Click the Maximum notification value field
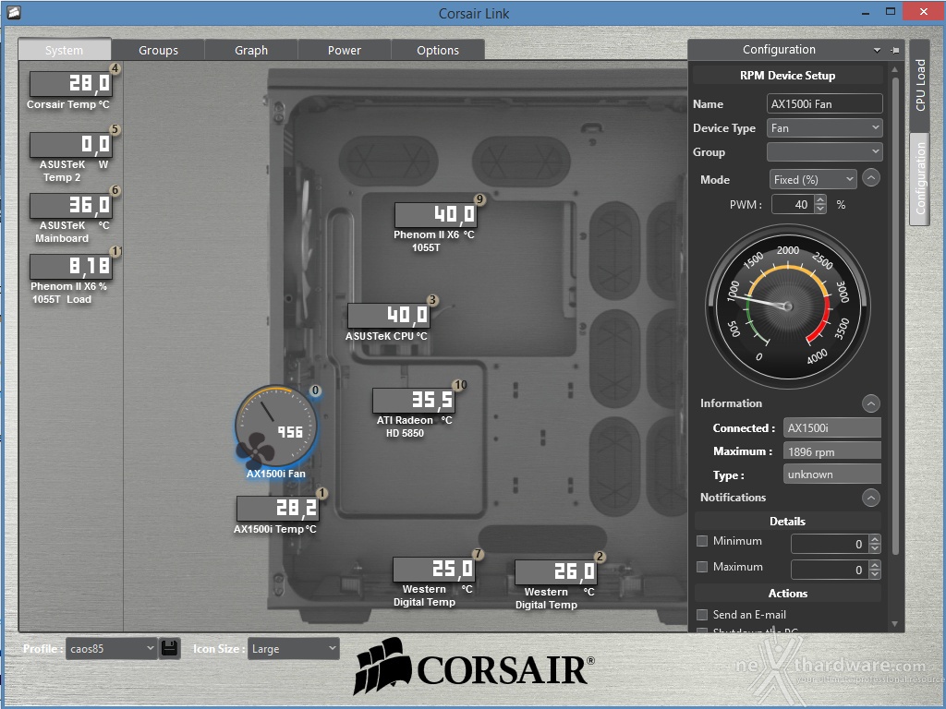 click(x=831, y=570)
